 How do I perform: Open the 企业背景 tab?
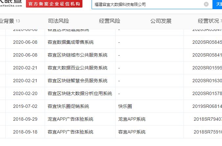10,21
